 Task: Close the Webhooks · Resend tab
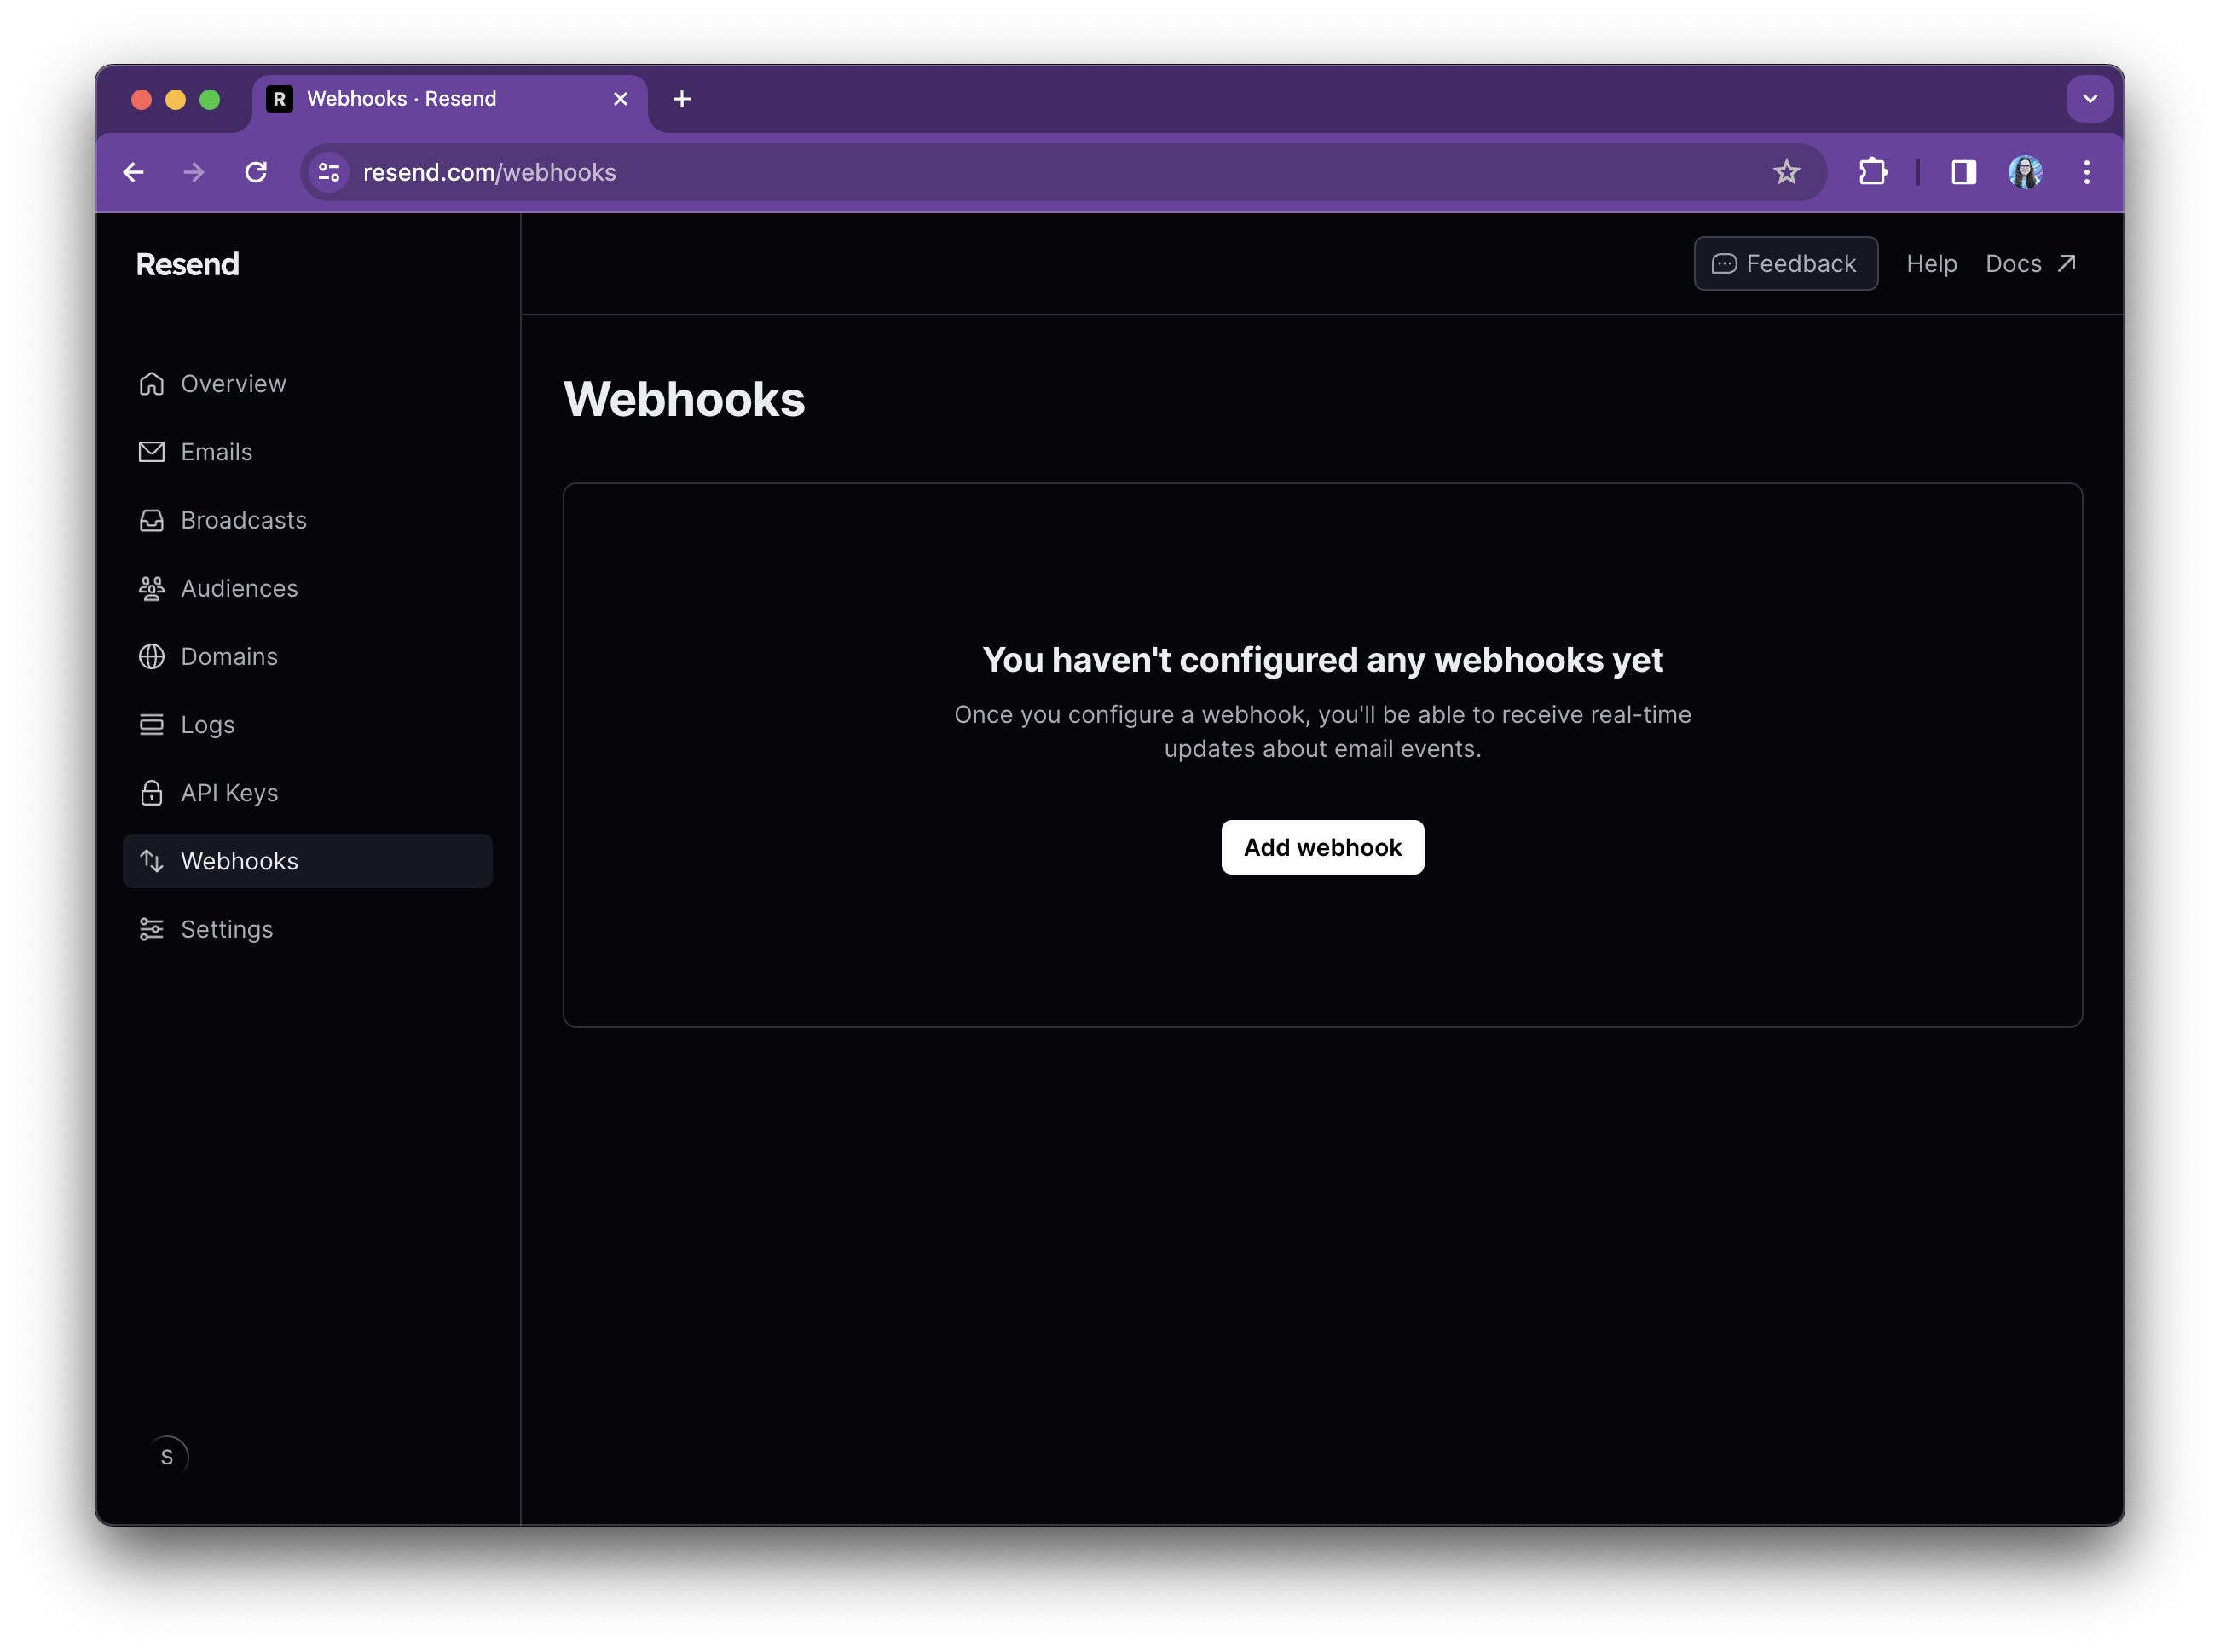tap(620, 99)
